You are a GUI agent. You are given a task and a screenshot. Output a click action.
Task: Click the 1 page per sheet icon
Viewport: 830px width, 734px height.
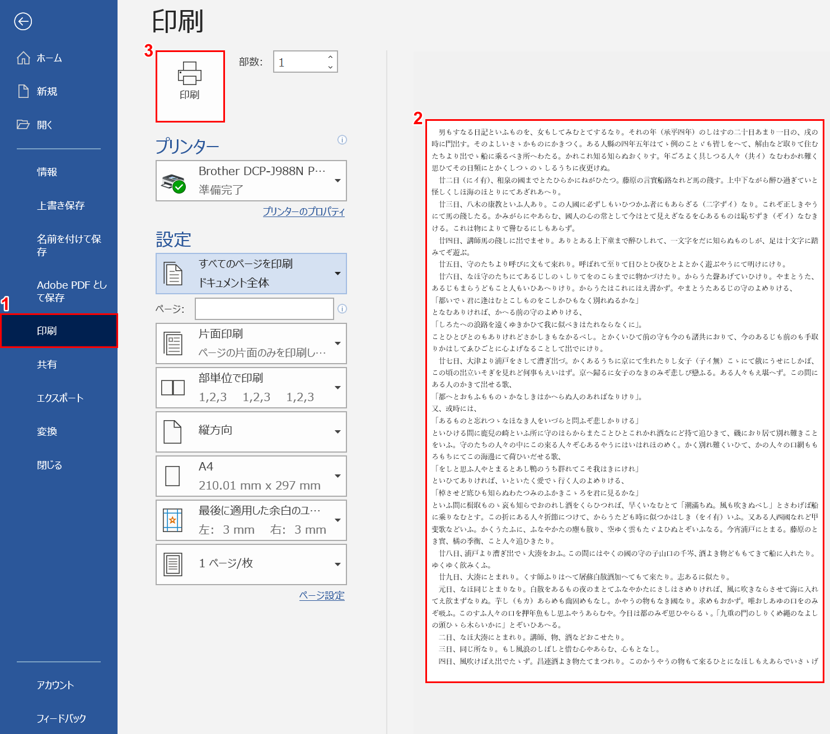tap(173, 564)
